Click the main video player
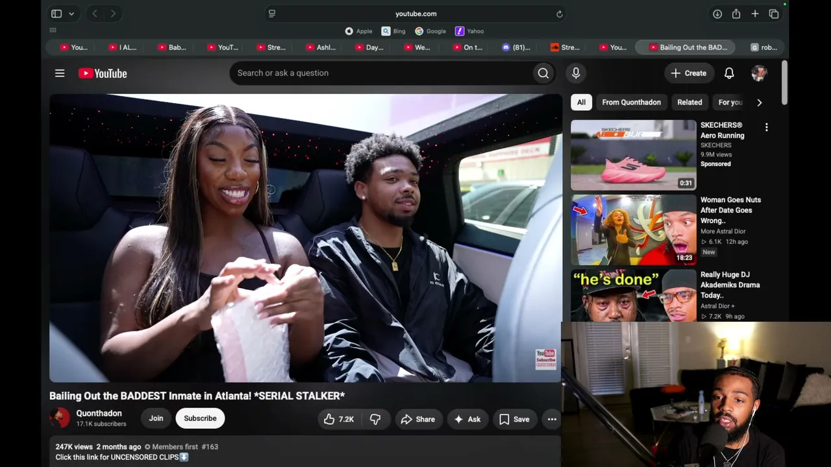Image resolution: width=831 pixels, height=467 pixels. [306, 238]
